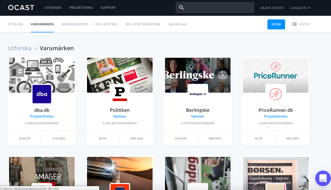Click Nyheter category under Politiken
This screenshot has height=190, width=331.
(120, 116)
